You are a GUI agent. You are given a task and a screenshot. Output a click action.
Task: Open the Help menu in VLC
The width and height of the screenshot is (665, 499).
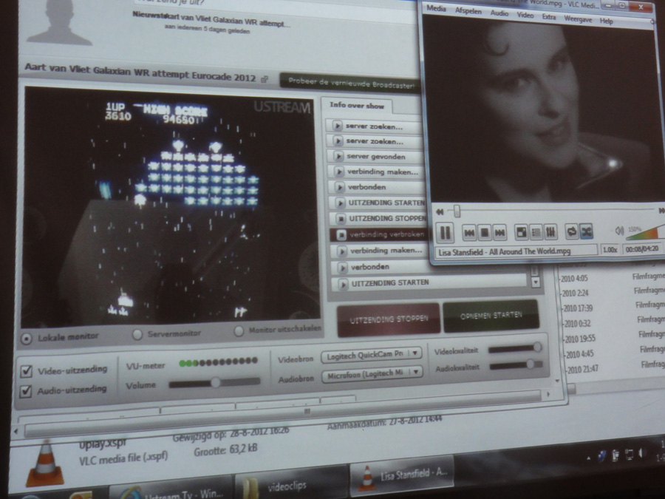coord(606,21)
